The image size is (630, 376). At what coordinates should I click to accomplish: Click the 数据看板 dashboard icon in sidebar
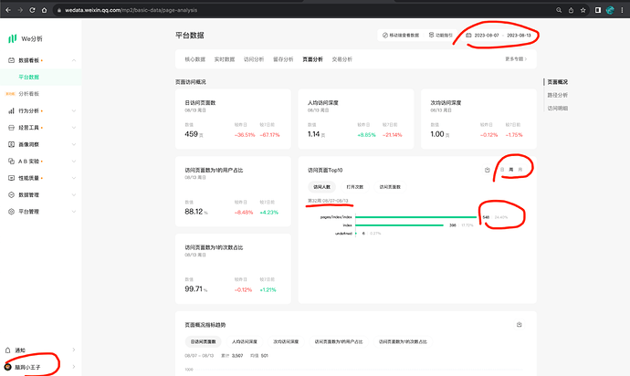11,60
